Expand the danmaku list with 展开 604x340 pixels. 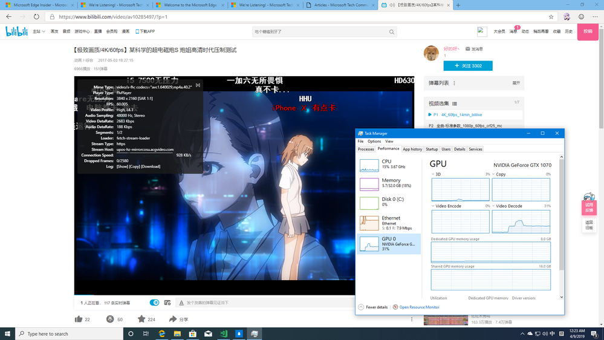[x=516, y=83]
